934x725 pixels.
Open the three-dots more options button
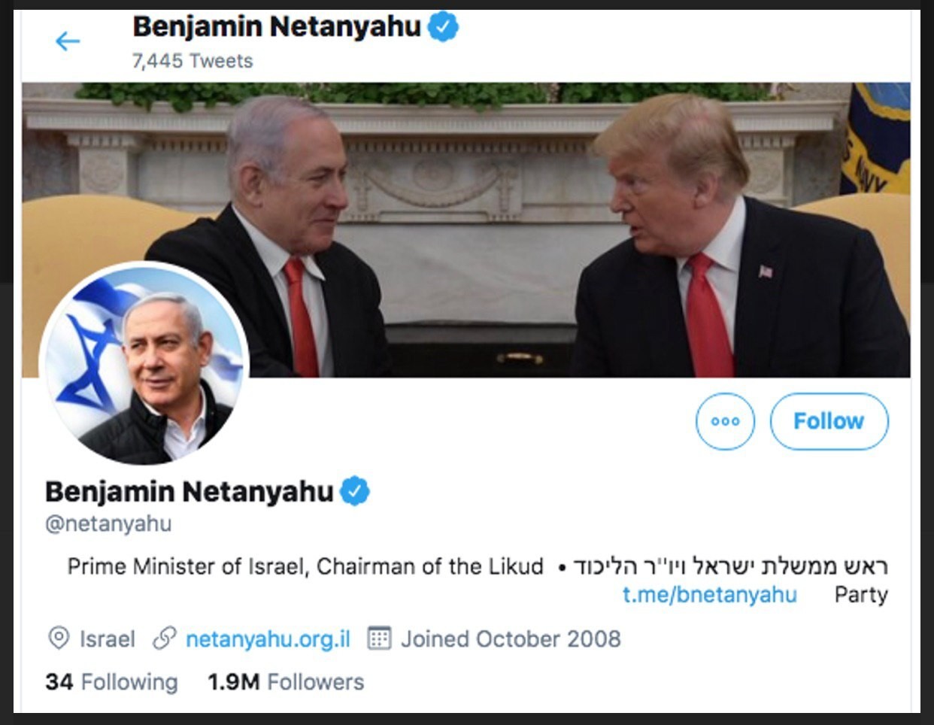725,421
